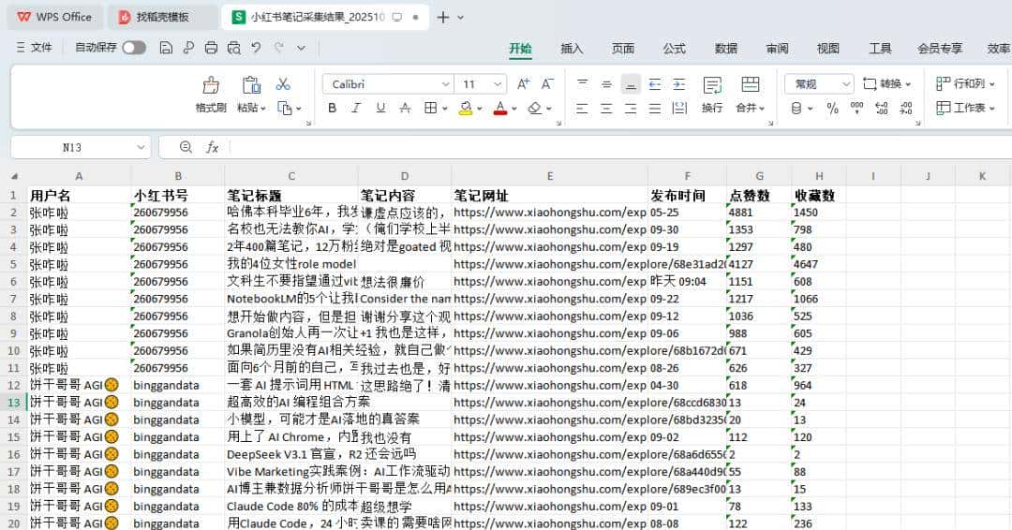The width and height of the screenshot is (1012, 530).
Task: Click the decrease decimal places icon
Action: [x=905, y=109]
